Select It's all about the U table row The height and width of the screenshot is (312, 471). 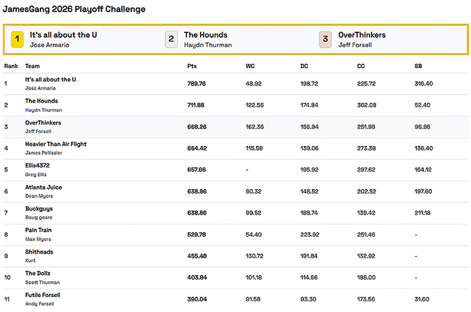tap(235, 84)
